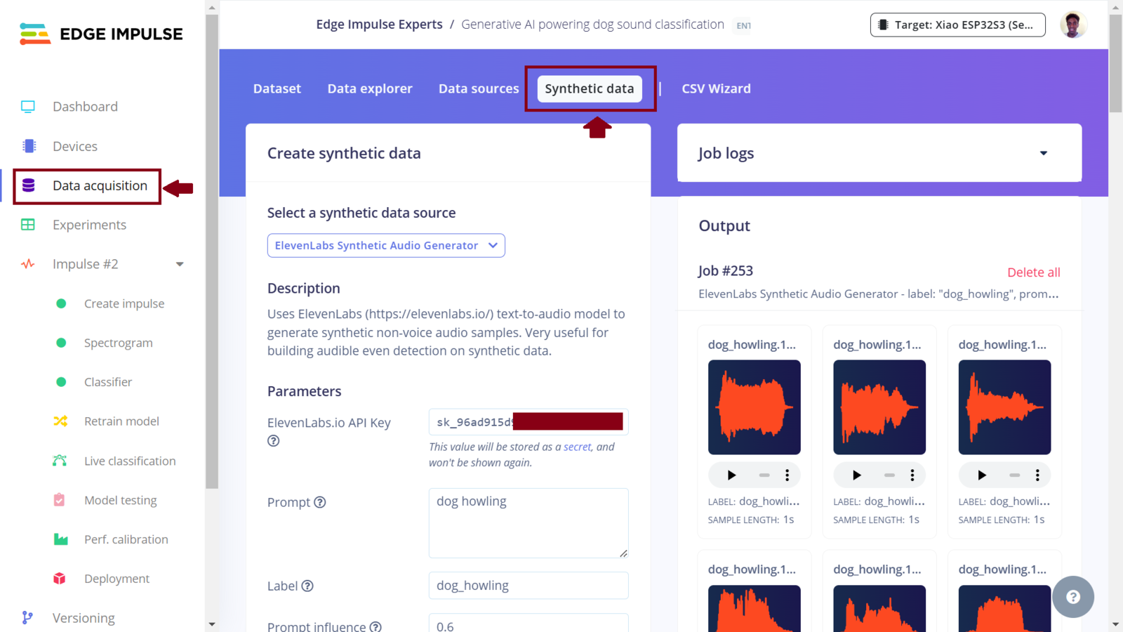
Task: Click the Impulse #2 pulse icon
Action: (28, 264)
